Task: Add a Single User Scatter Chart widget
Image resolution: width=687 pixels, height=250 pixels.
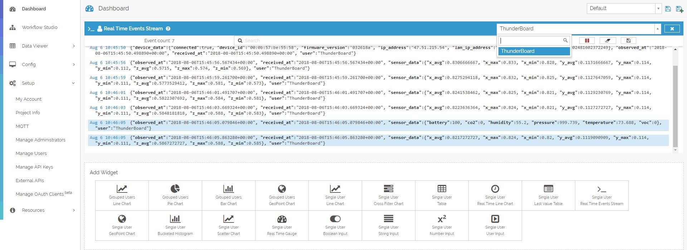Action: tap(228, 225)
